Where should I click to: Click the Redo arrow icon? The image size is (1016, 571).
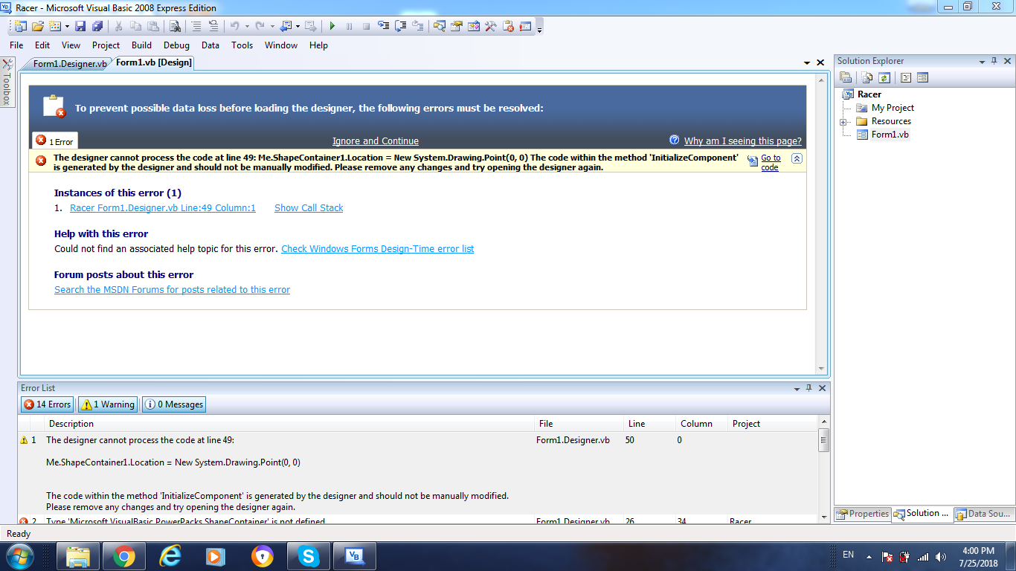(x=260, y=26)
